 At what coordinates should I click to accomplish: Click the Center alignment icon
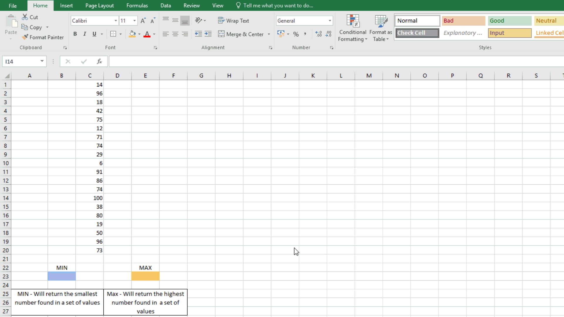[175, 34]
